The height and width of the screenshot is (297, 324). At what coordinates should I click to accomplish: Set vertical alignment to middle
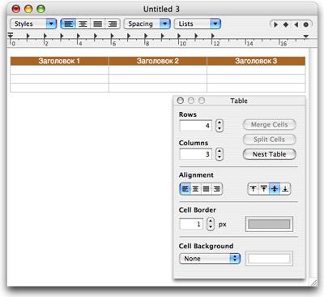click(x=275, y=189)
